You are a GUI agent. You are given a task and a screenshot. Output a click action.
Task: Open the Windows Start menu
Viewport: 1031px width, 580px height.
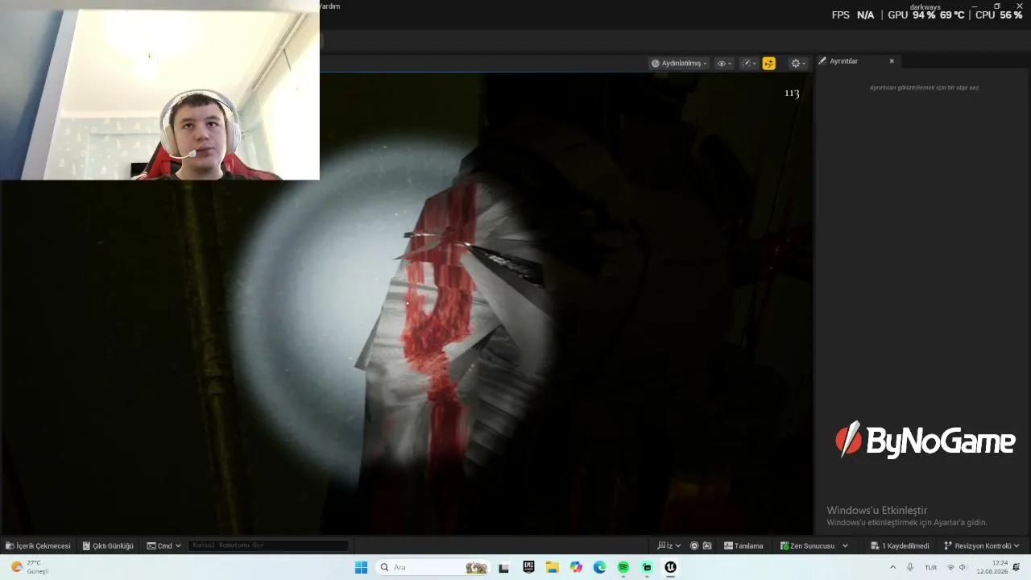[x=361, y=567]
